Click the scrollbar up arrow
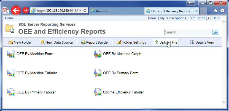Viewport: 229px width, 111px height. (224, 21)
